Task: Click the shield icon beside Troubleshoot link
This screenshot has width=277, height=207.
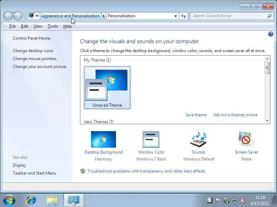Action: 83,171
